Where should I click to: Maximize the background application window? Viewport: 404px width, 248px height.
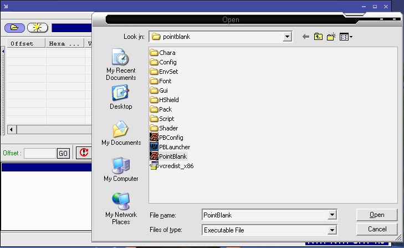click(x=375, y=7)
